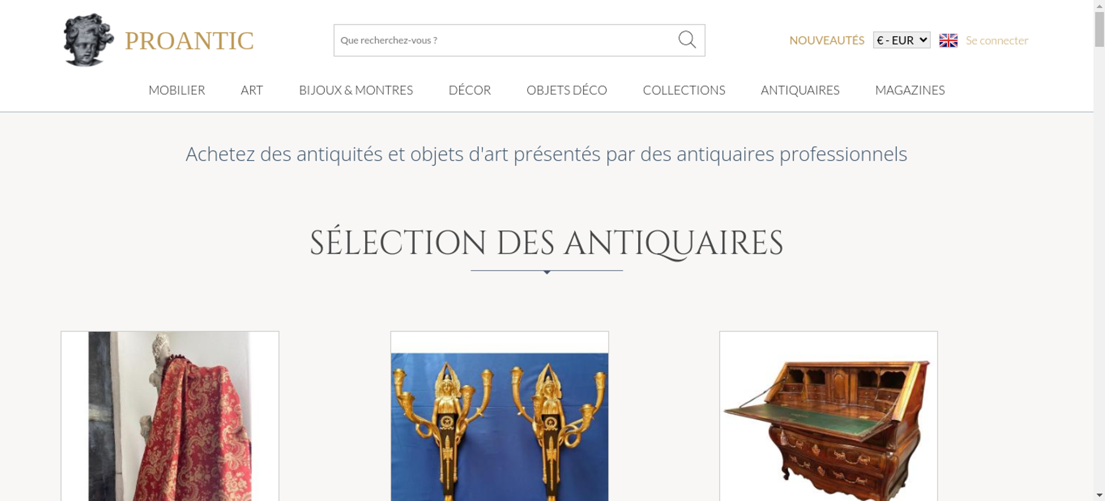Open the Collections menu
The image size is (1105, 501).
(x=684, y=90)
